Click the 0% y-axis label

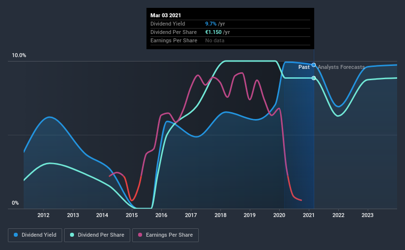point(15,203)
